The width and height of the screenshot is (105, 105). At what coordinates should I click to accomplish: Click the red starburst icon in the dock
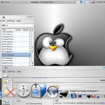[x=10, y=92]
